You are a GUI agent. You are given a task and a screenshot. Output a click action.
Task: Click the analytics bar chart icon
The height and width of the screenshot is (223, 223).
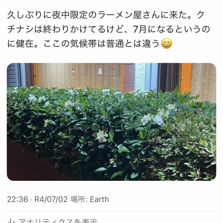pos(11,221)
